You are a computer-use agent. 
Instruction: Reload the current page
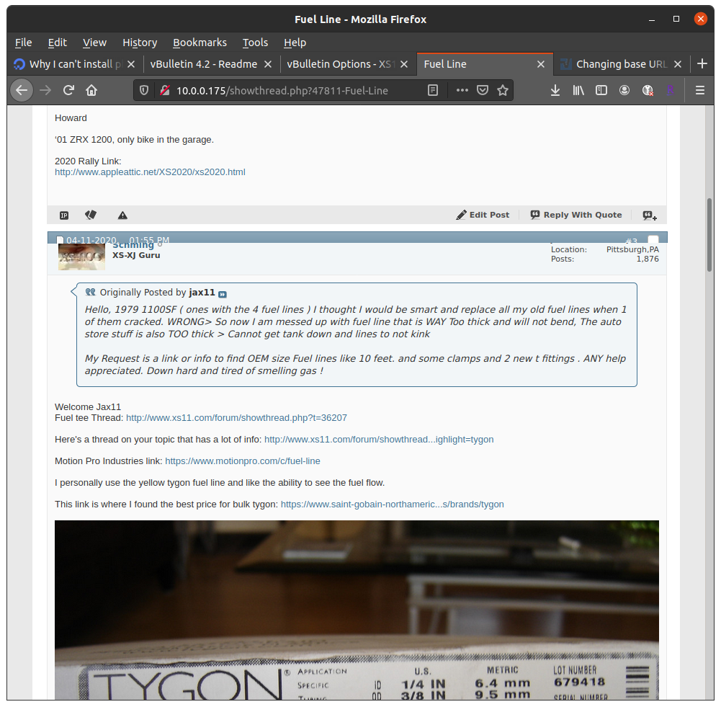(x=68, y=90)
